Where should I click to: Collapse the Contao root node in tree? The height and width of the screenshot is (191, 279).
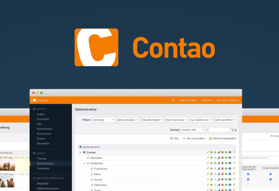(x=81, y=152)
